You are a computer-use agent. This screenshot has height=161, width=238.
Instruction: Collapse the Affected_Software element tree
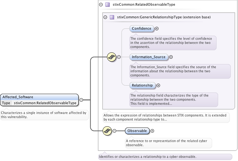81,100
